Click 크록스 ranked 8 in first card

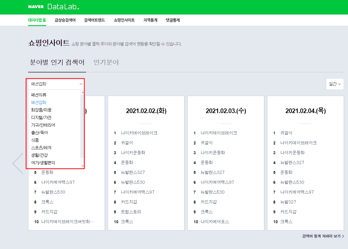pyautogui.click(x=48, y=202)
